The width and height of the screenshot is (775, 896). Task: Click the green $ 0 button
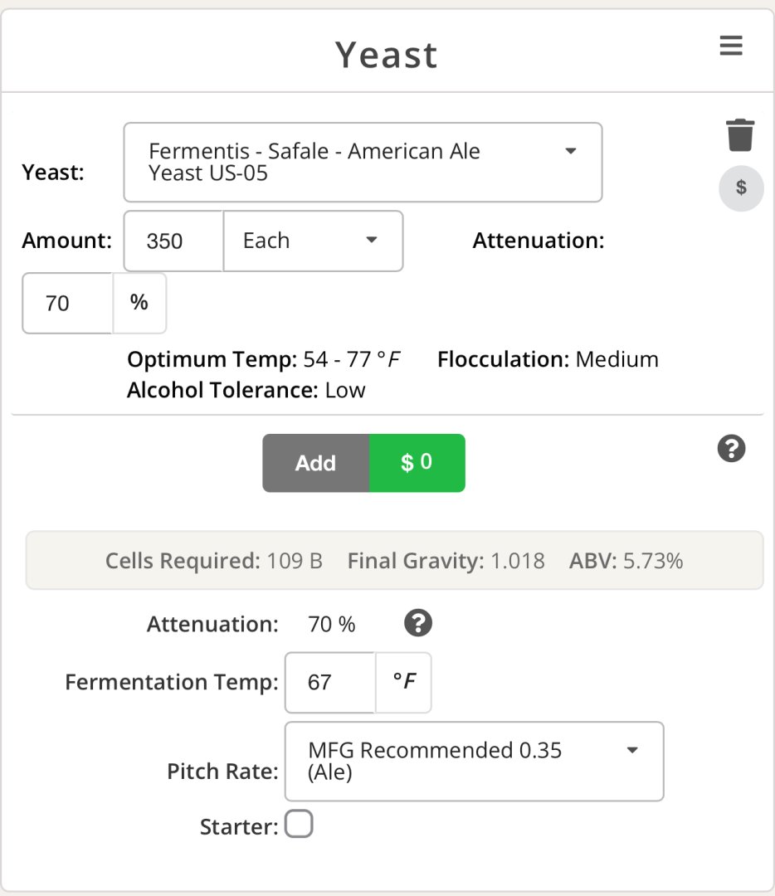click(x=417, y=463)
